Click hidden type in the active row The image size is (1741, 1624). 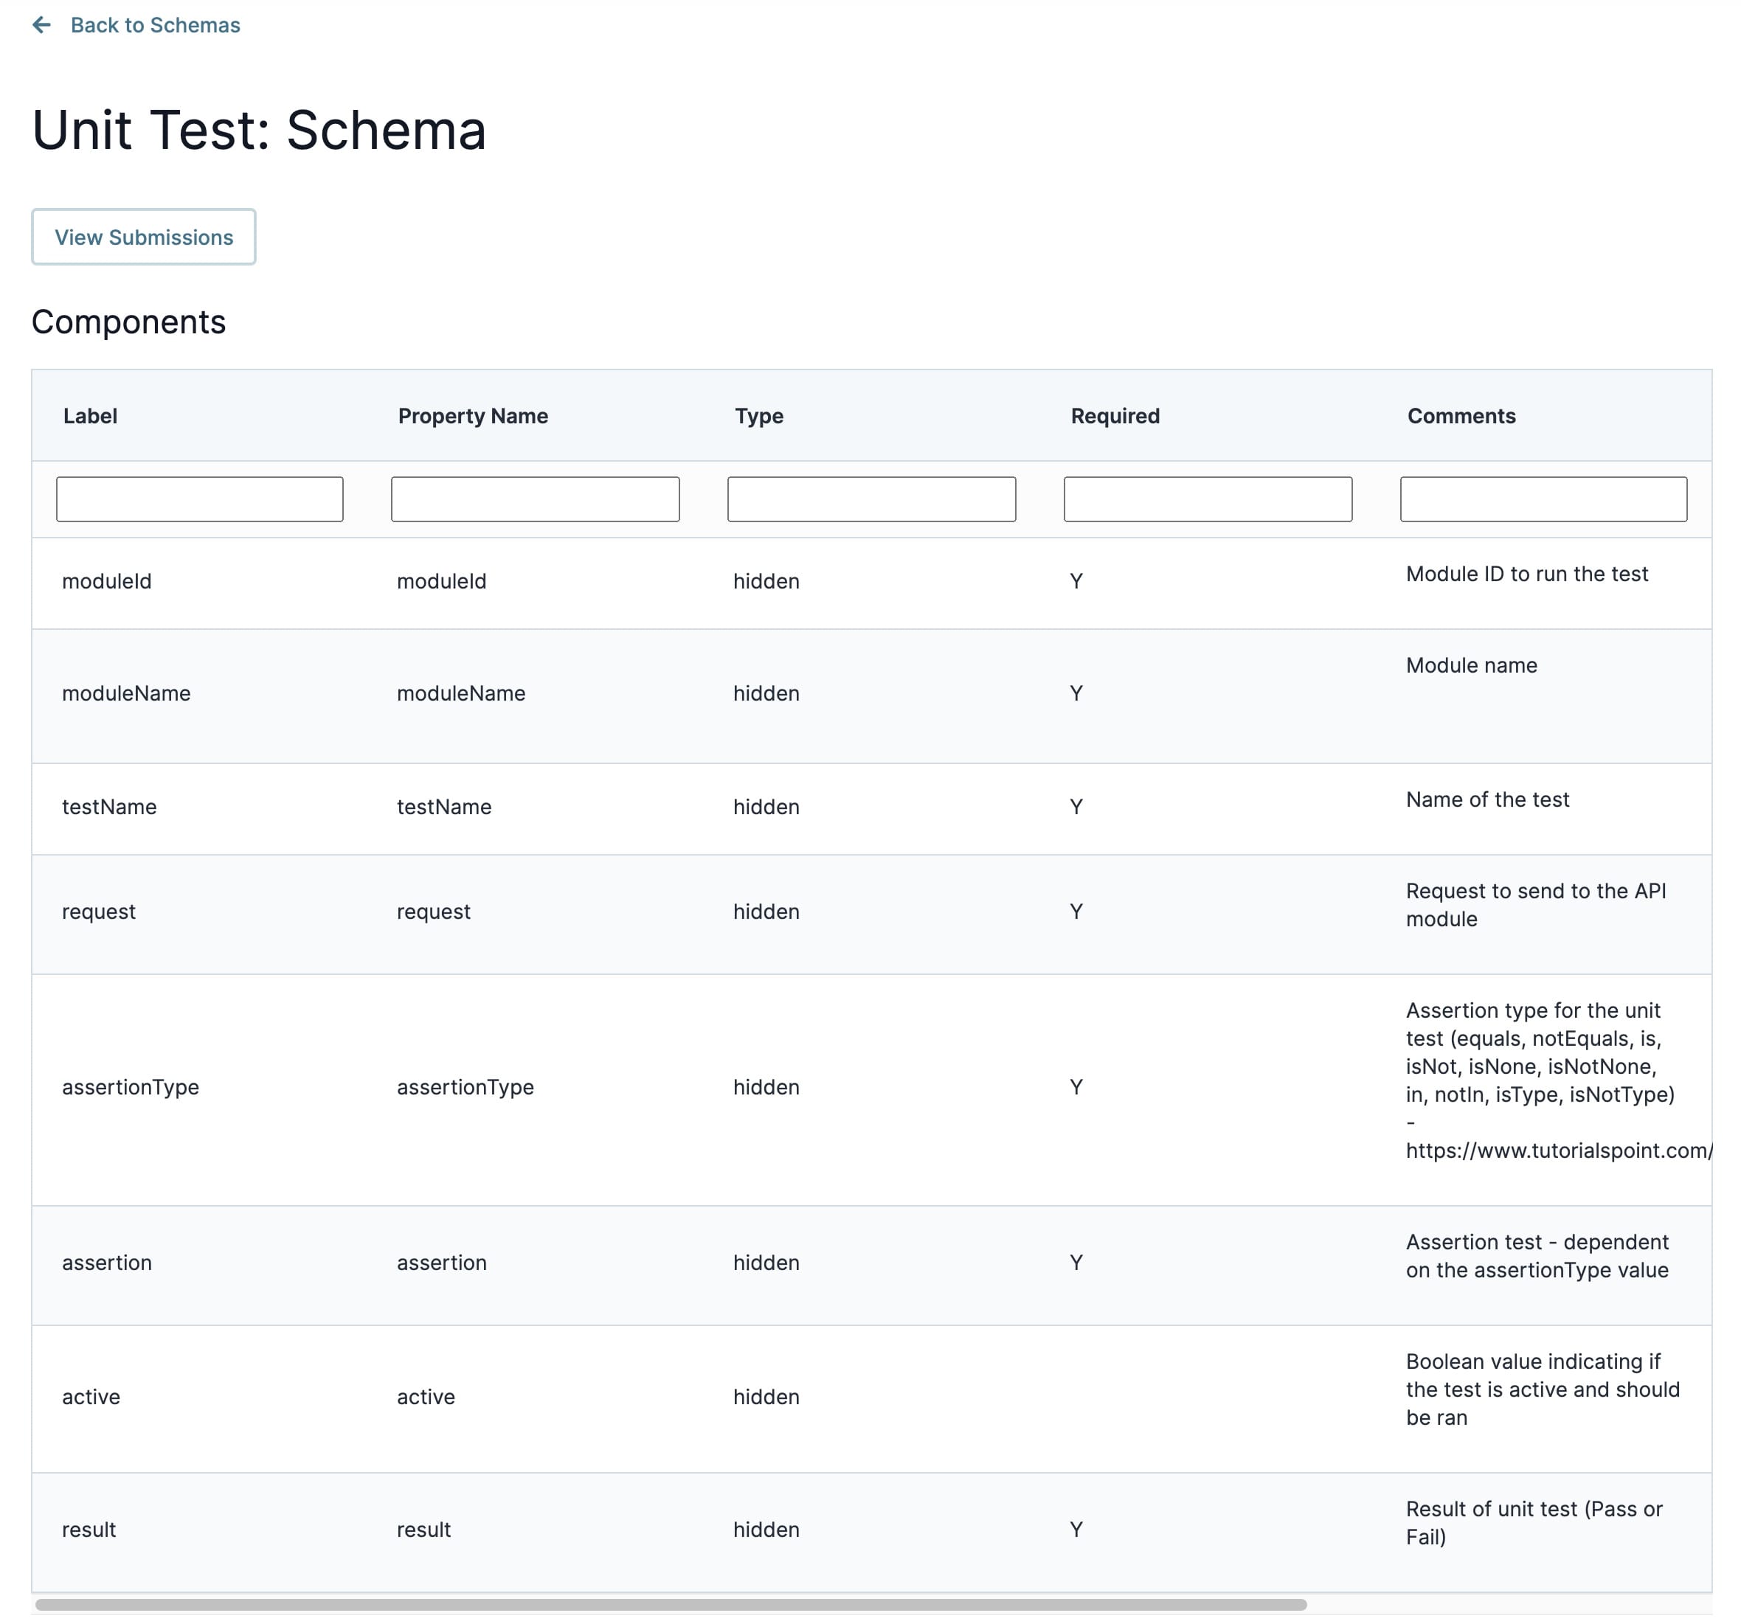click(766, 1398)
